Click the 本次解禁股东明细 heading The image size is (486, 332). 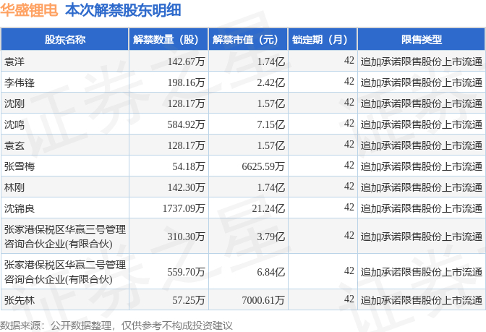point(123,10)
